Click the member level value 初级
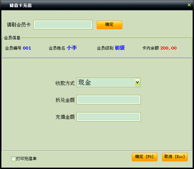194x169 pixels. 120,48
